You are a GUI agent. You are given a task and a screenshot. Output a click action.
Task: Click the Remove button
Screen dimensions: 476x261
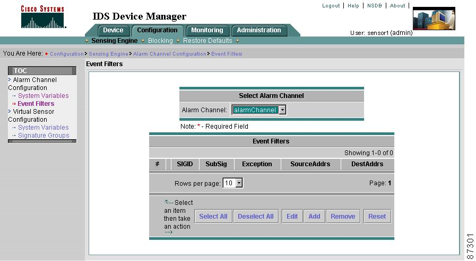[343, 217]
